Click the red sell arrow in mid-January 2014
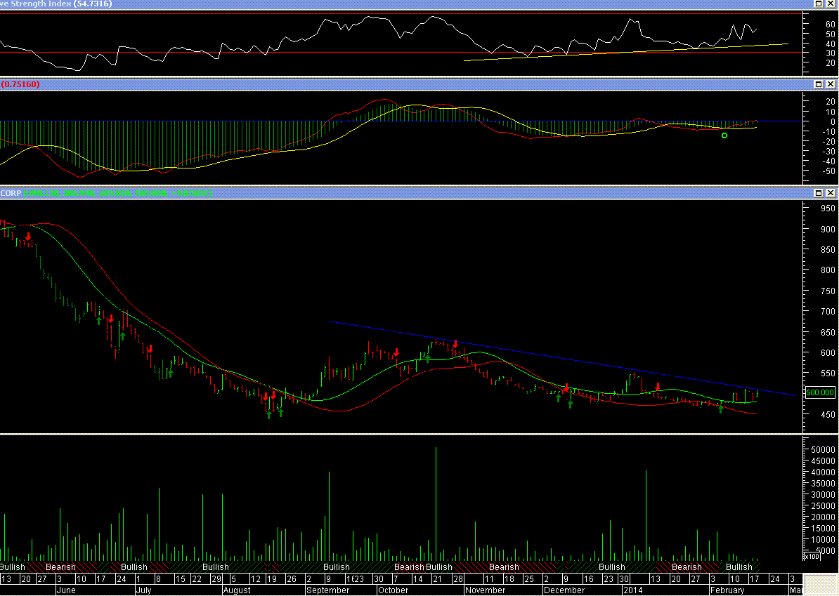This screenshot has height=596, width=839. click(x=657, y=386)
